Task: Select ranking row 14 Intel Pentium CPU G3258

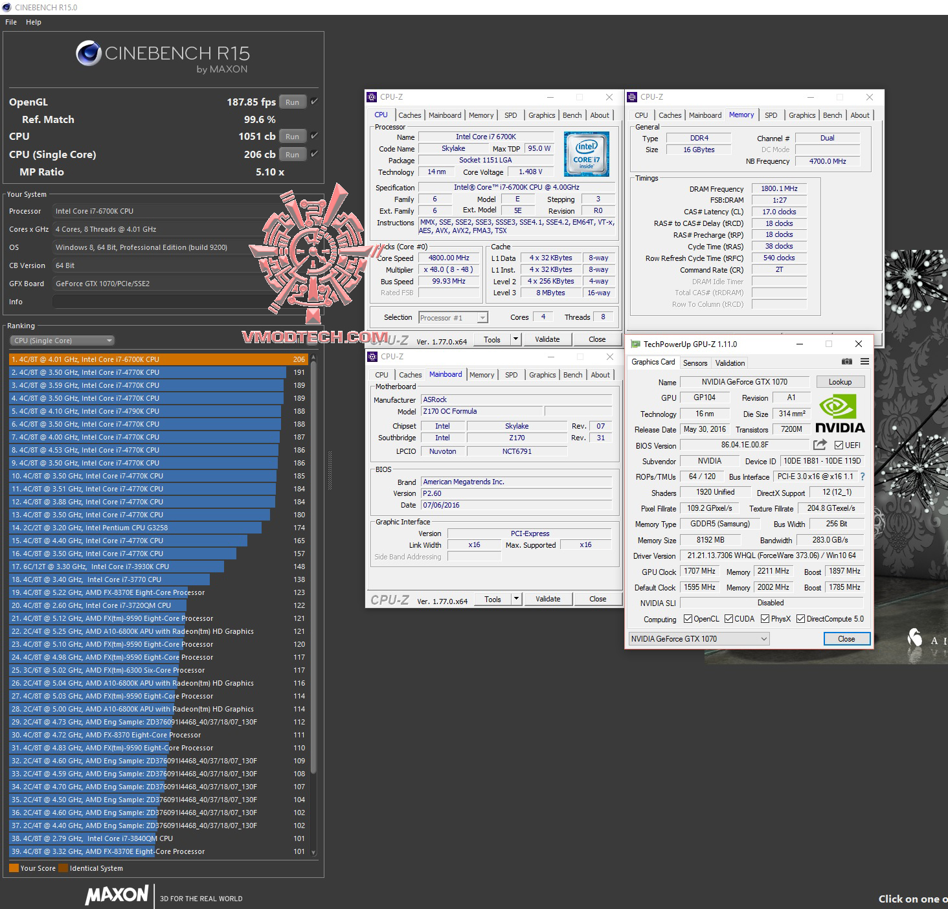Action: pos(159,528)
